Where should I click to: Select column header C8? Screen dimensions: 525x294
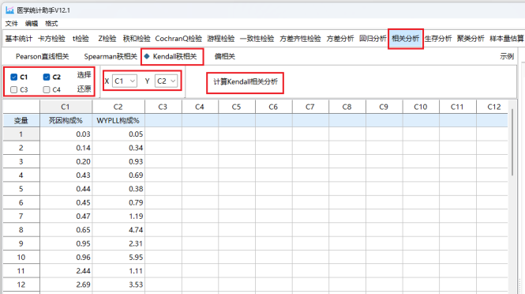tap(347, 107)
